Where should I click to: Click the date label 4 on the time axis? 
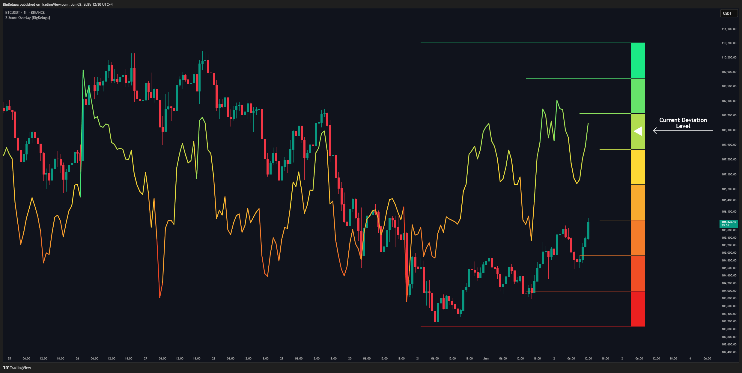[690, 359]
